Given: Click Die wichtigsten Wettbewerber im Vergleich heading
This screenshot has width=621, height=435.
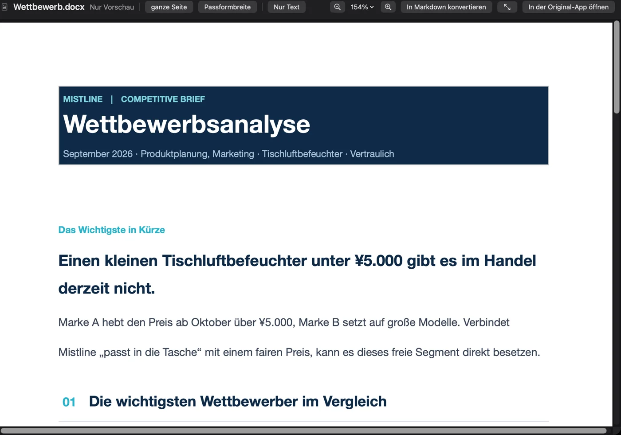Looking at the screenshot, I should click(x=238, y=401).
